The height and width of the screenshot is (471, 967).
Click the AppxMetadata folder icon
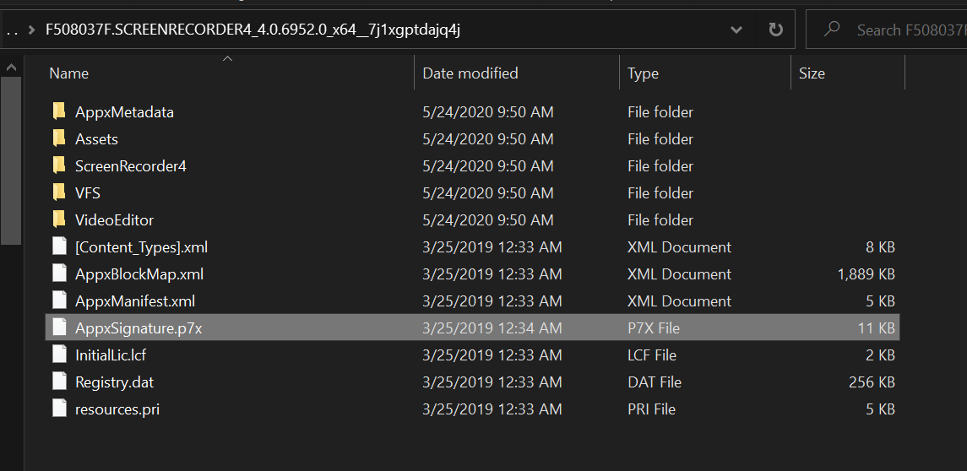[x=59, y=111]
